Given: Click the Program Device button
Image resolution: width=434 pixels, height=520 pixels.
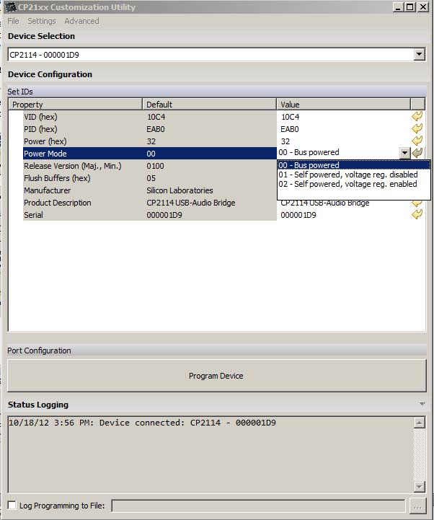Looking at the screenshot, I should pos(216,376).
